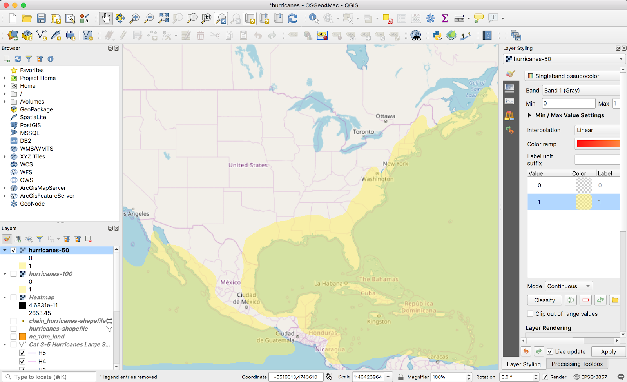Image resolution: width=627 pixels, height=382 pixels.
Task: Open the Mode Continuous dropdown
Action: [569, 286]
